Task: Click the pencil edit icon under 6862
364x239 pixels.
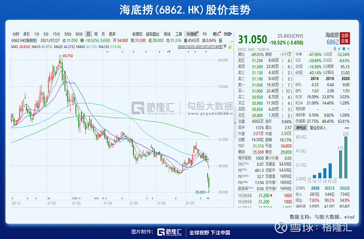Action: (x=339, y=49)
